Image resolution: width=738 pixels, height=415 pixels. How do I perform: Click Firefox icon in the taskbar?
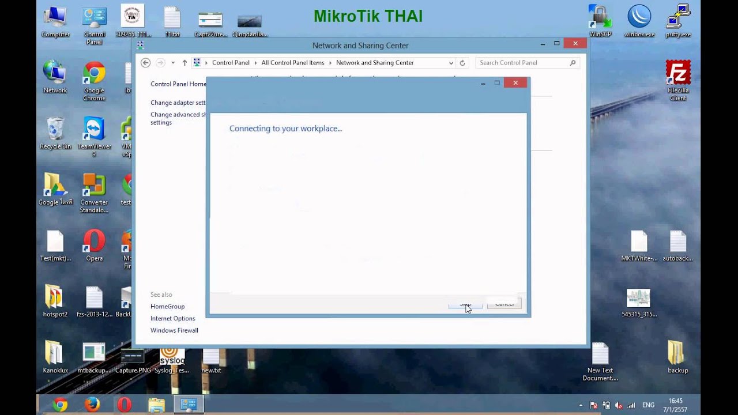92,405
